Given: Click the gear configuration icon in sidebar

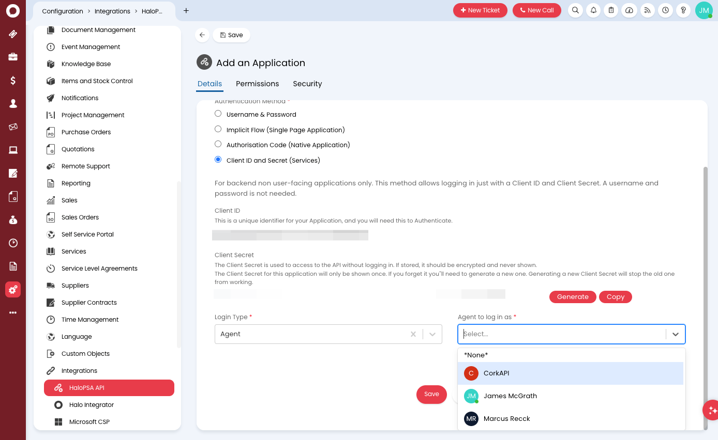Looking at the screenshot, I should (x=13, y=290).
